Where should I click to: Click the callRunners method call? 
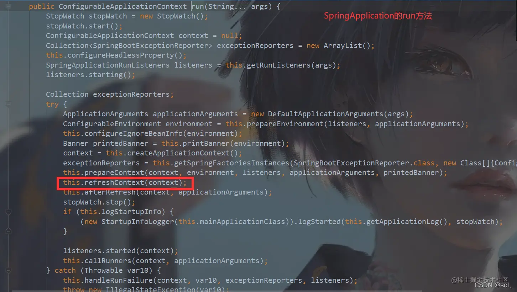[108, 261]
